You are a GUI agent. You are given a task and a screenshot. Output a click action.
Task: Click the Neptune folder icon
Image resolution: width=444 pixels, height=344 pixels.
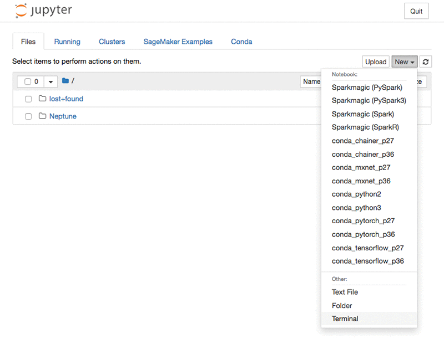(x=43, y=116)
